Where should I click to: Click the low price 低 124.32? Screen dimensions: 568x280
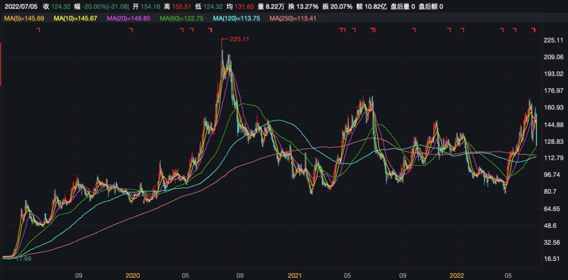pos(210,7)
